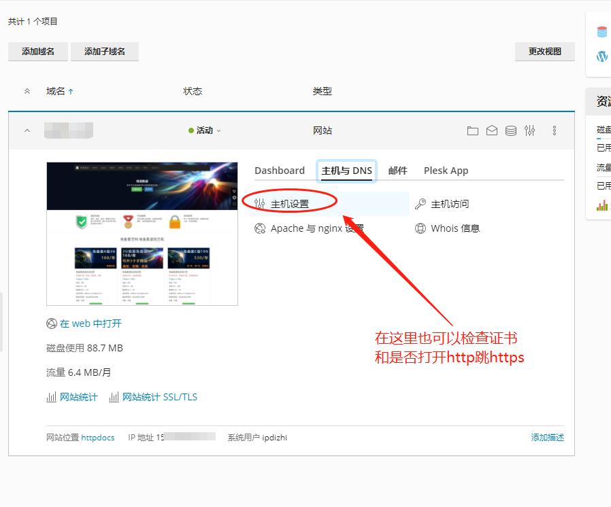Image resolution: width=611 pixels, height=507 pixels.
Task: Click the blurred domain name
Action: (69, 130)
